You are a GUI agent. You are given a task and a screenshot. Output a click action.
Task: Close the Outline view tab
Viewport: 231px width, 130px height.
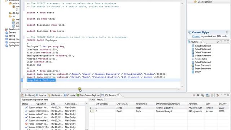[201, 42]
